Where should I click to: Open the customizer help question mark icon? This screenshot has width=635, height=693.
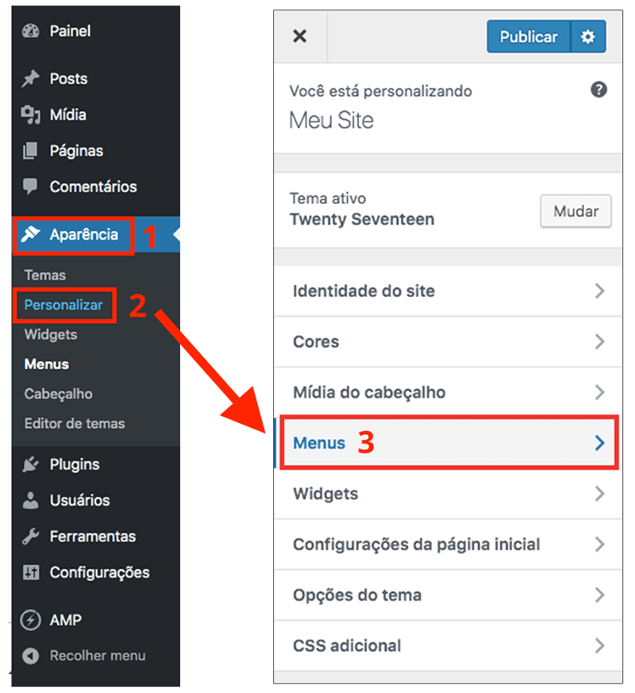coord(599,90)
